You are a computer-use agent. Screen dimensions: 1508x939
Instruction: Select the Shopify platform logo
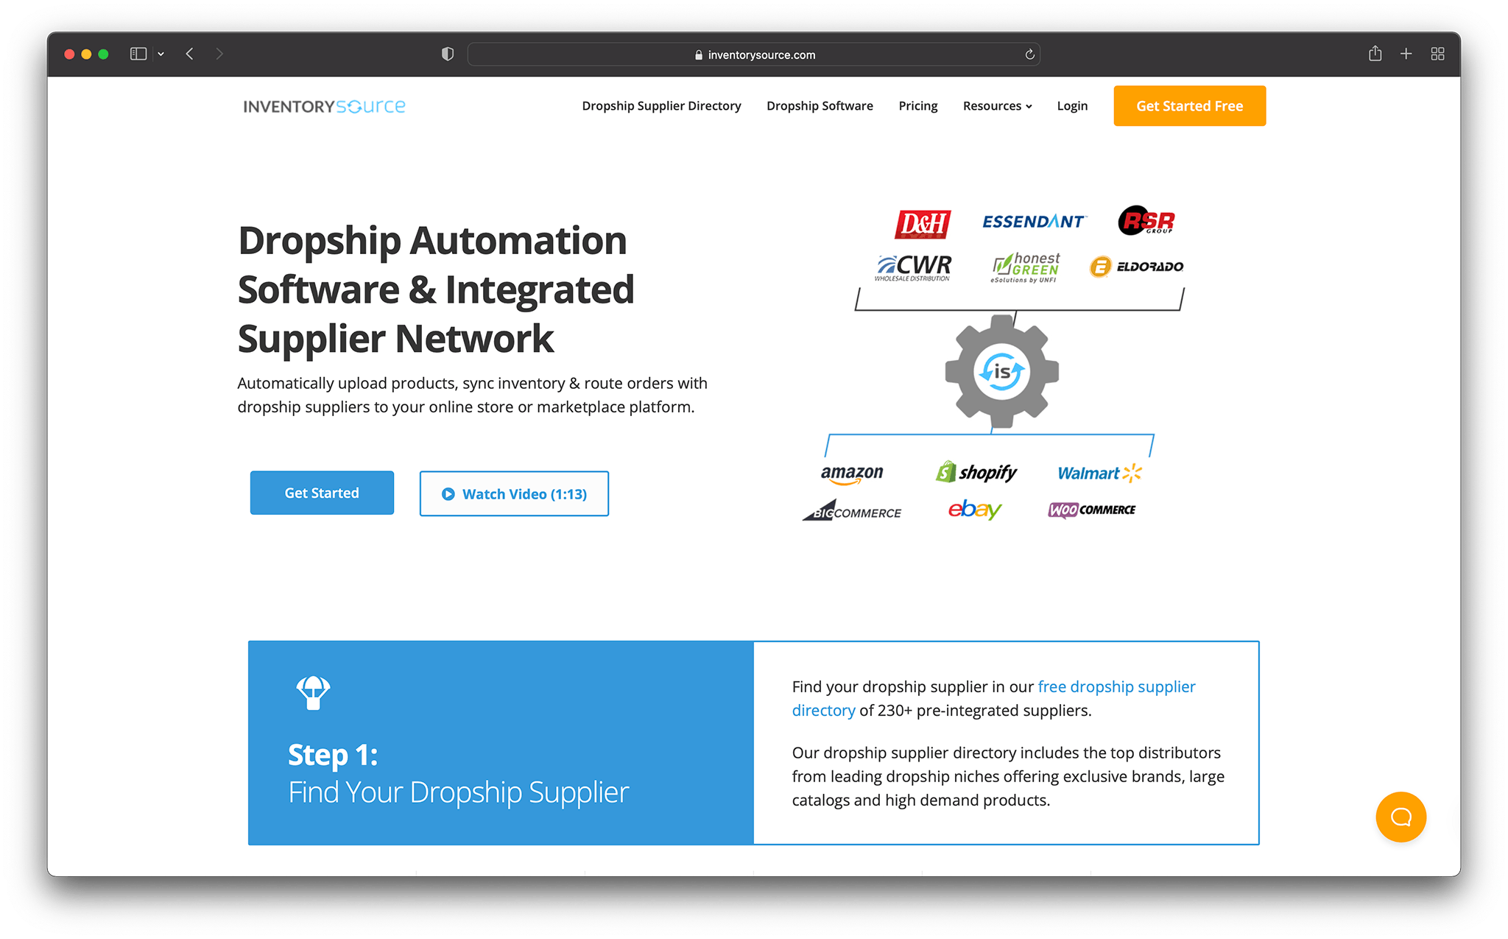coord(976,472)
